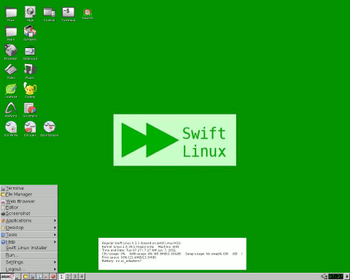The width and height of the screenshot is (350, 280).
Task: Select Swift Linux Installer menu entry
Action: 28,248
